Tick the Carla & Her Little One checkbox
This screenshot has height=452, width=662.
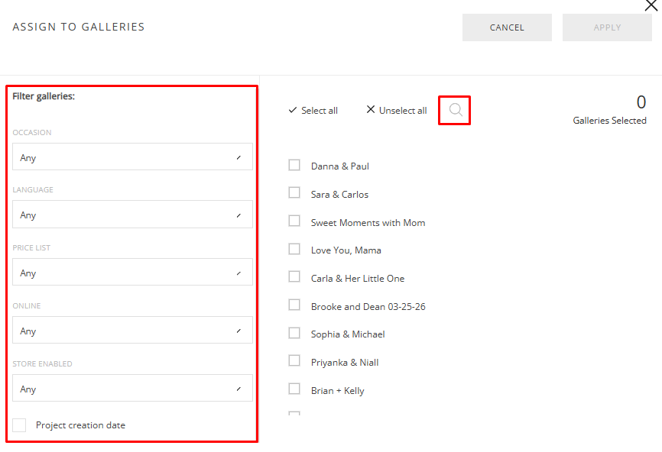[294, 278]
